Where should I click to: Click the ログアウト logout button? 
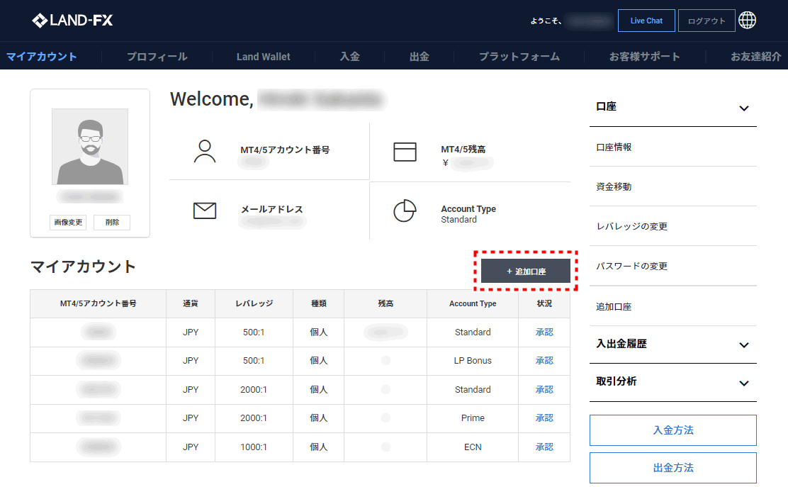point(707,21)
